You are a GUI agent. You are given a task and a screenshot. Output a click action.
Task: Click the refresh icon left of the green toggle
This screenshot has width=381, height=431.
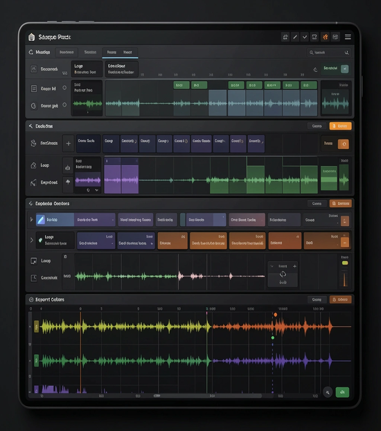coord(316,69)
